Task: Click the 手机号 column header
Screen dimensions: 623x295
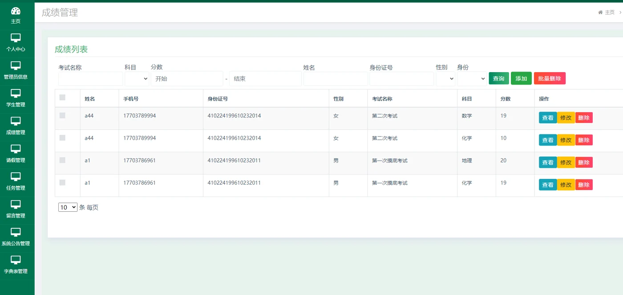Action: point(131,99)
